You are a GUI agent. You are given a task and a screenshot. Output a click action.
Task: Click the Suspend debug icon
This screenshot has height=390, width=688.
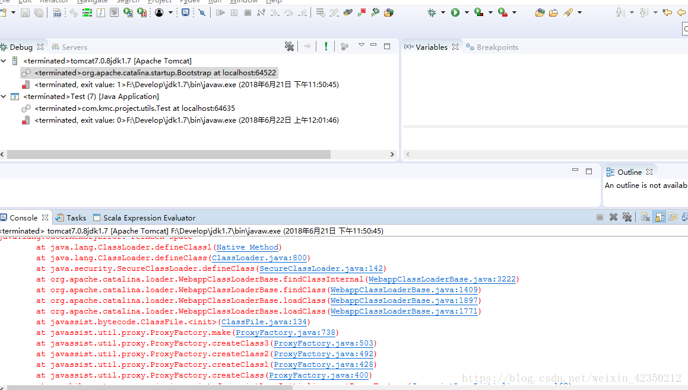pos(234,12)
